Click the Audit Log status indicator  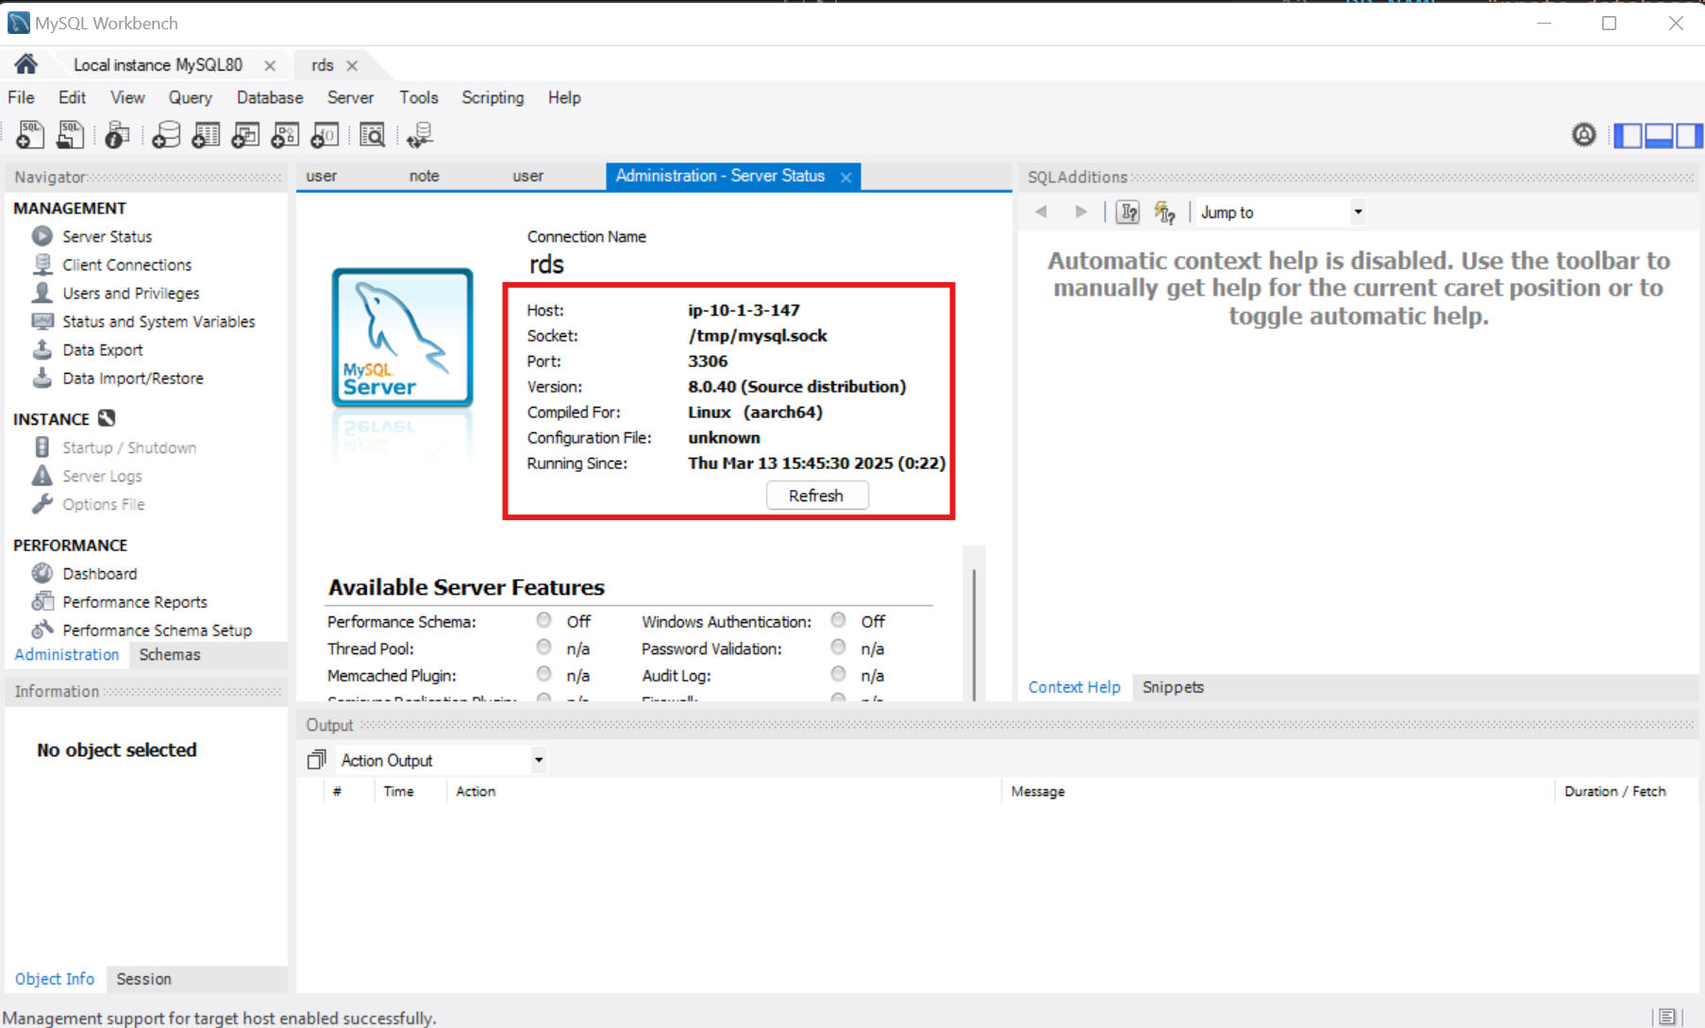(x=839, y=674)
